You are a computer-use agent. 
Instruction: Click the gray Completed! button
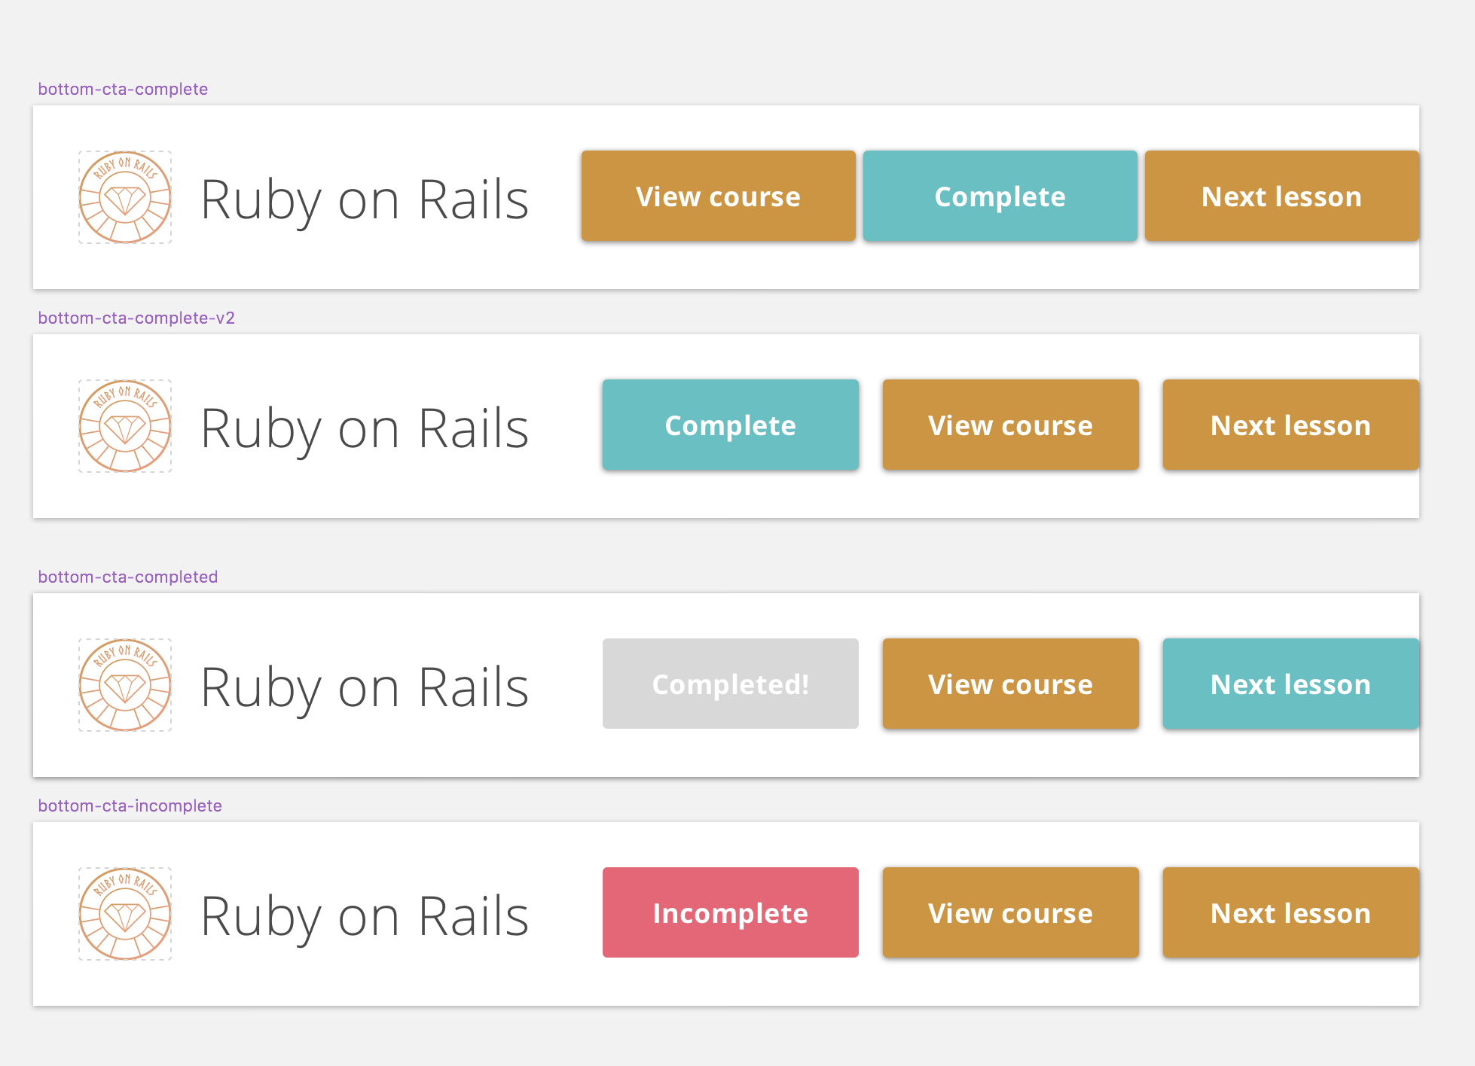[x=730, y=684]
